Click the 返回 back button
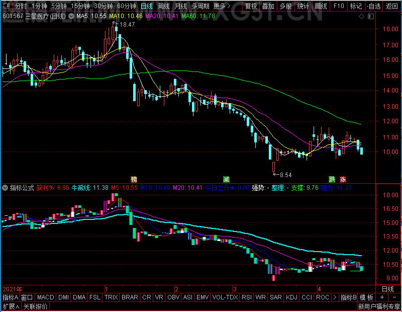Image resolution: width=402 pixels, height=312 pixels. [x=392, y=6]
